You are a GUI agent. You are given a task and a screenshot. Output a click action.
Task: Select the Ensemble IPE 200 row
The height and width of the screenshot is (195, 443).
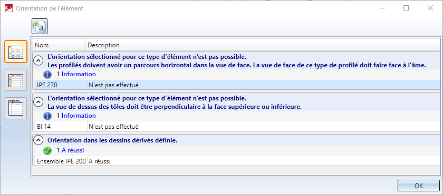click(x=236, y=161)
